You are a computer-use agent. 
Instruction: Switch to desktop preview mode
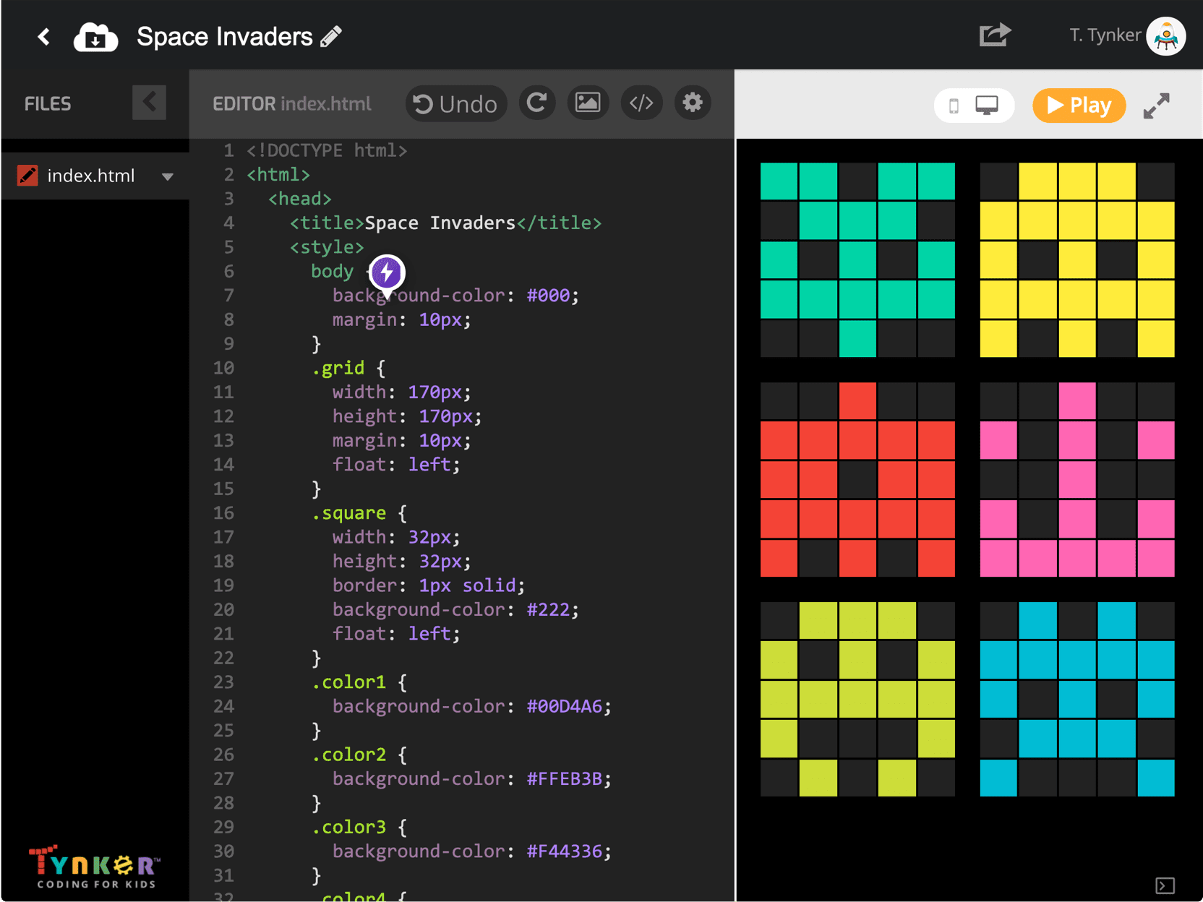987,106
